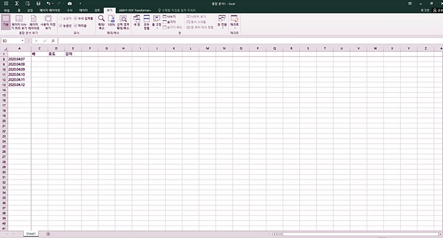Switch to the 페이지 레이아웃 ribbon tab
The width and height of the screenshot is (443, 238).
tap(49, 10)
